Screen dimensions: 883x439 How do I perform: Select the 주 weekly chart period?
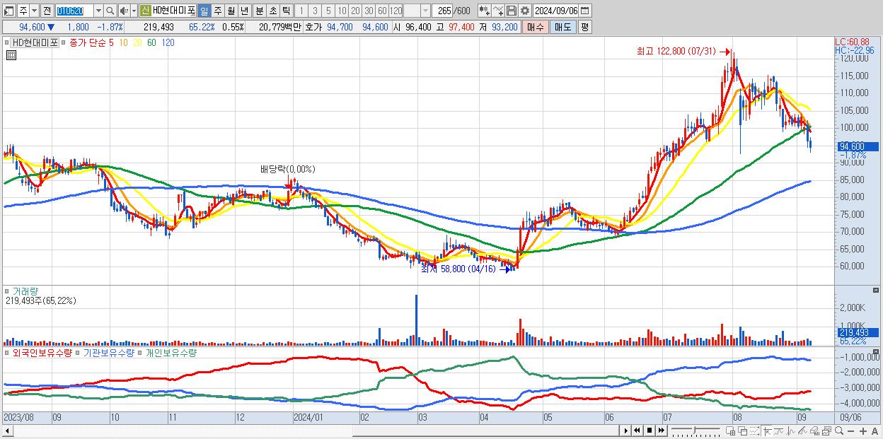(217, 11)
